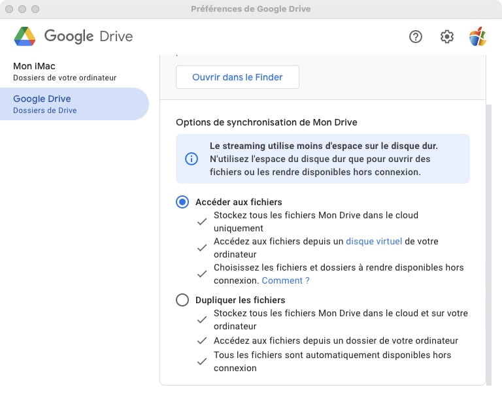Click the Options de synchronisation de Mon Drive heading
The height and width of the screenshot is (396, 502).
[266, 122]
